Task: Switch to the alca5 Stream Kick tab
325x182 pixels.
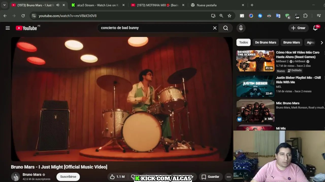Action: 97,5
